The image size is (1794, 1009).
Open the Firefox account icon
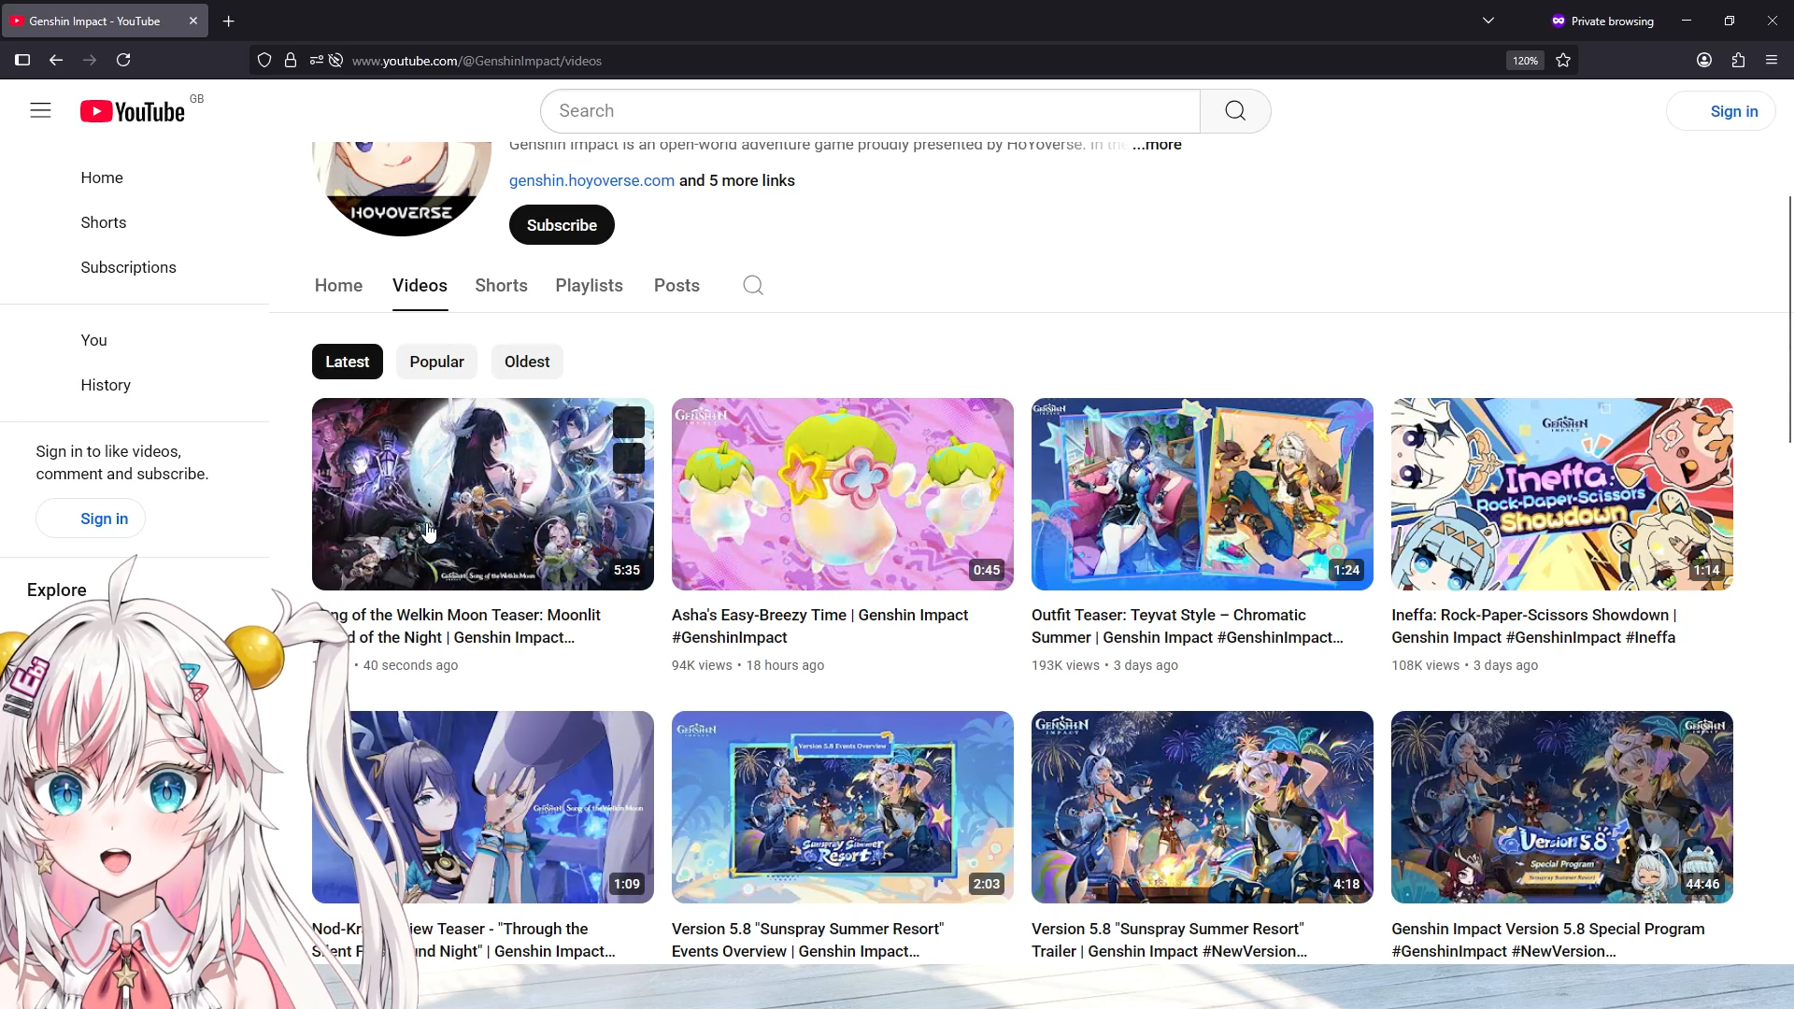[1704, 61]
